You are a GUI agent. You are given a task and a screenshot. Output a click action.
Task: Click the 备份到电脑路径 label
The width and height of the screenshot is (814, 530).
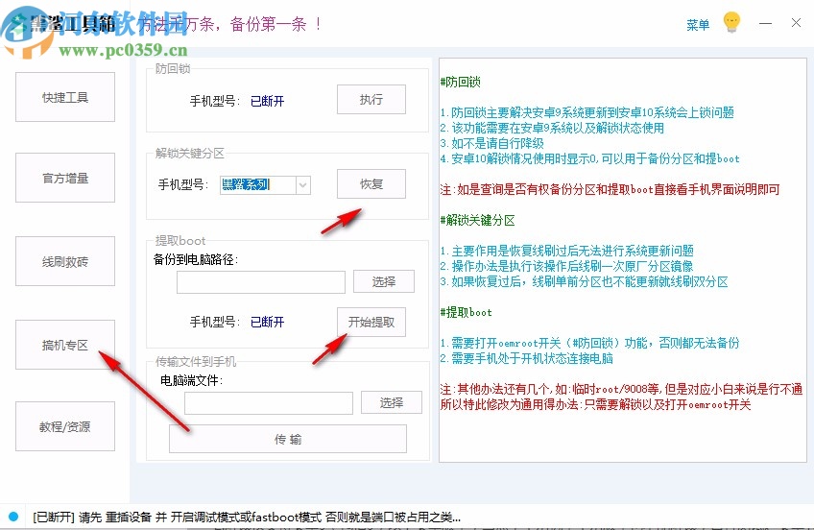click(x=196, y=259)
